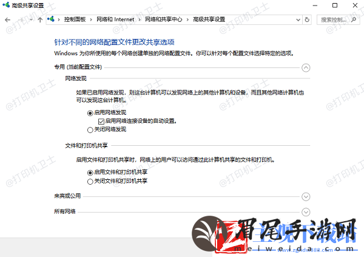Select 启用文件和打印机共享 radio button
Screen dimensions: 364x257
pyautogui.click(x=90, y=173)
